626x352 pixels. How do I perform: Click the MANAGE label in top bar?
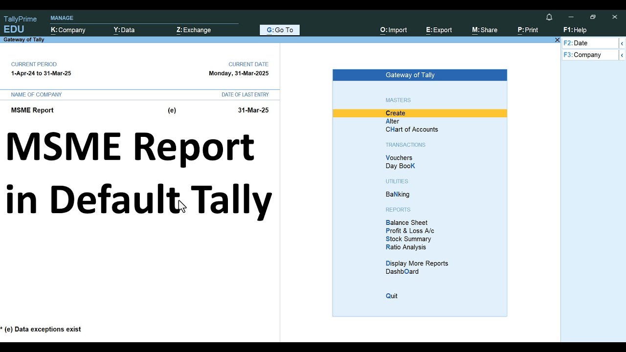pos(62,18)
